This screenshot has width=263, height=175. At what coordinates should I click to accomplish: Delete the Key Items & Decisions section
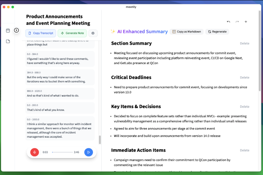[245, 107]
